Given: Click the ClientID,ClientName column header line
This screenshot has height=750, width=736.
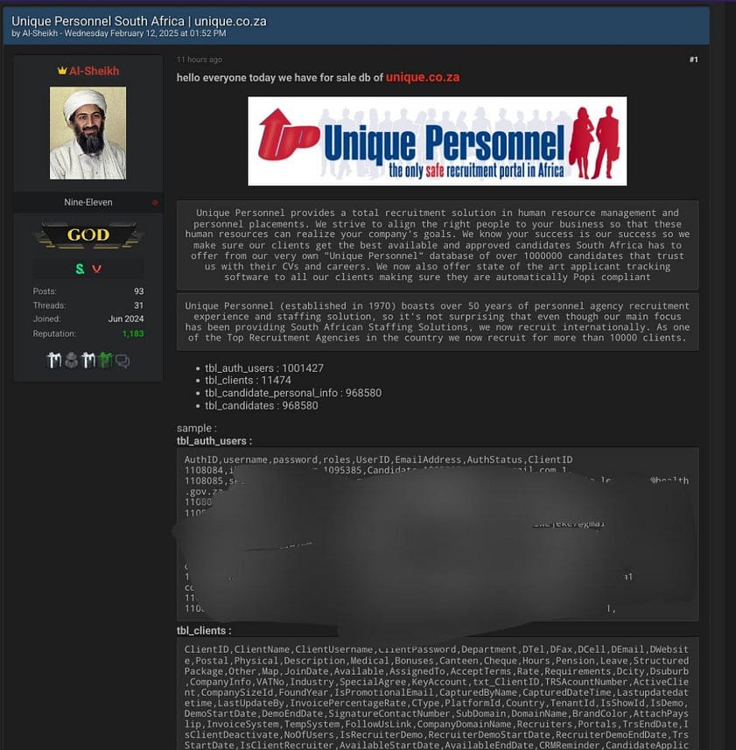Looking at the screenshot, I should 437,649.
